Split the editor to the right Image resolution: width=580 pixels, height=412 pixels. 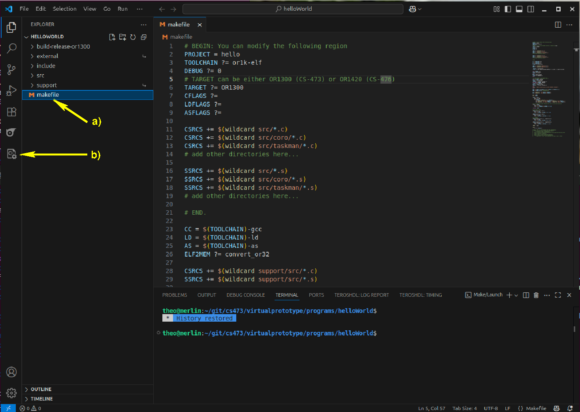point(558,24)
